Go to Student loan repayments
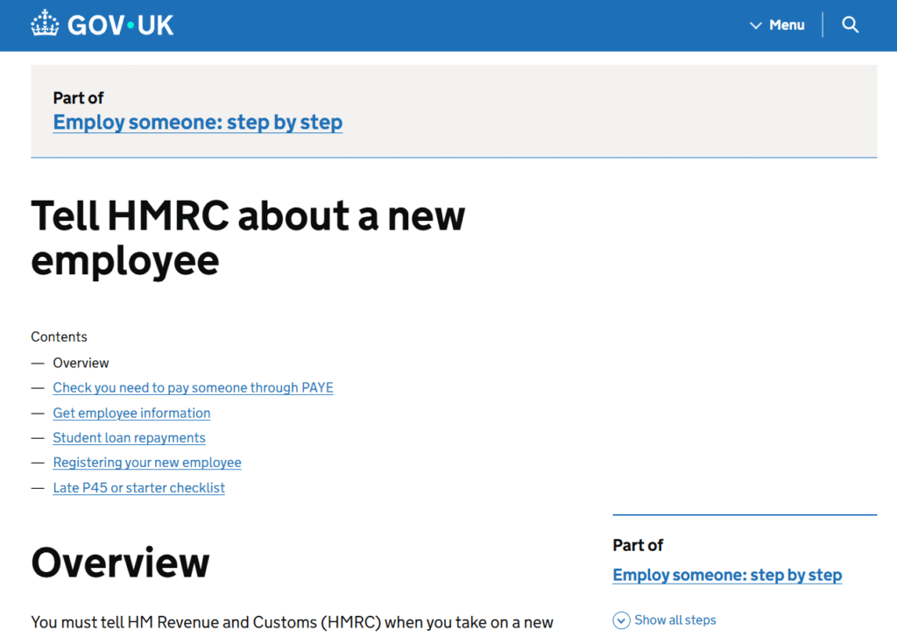 click(129, 437)
